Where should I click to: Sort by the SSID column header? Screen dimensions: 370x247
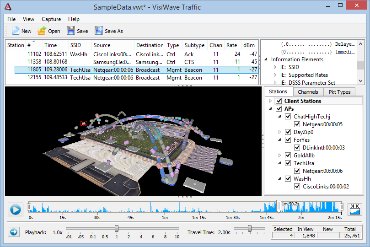tap(80, 45)
